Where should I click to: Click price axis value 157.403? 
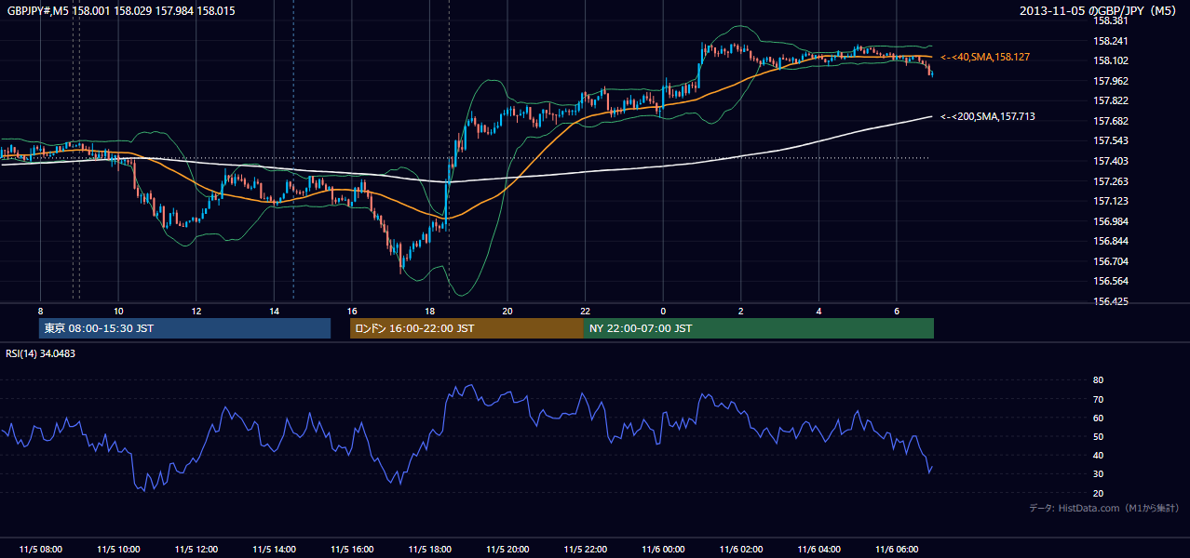pyautogui.click(x=1111, y=161)
